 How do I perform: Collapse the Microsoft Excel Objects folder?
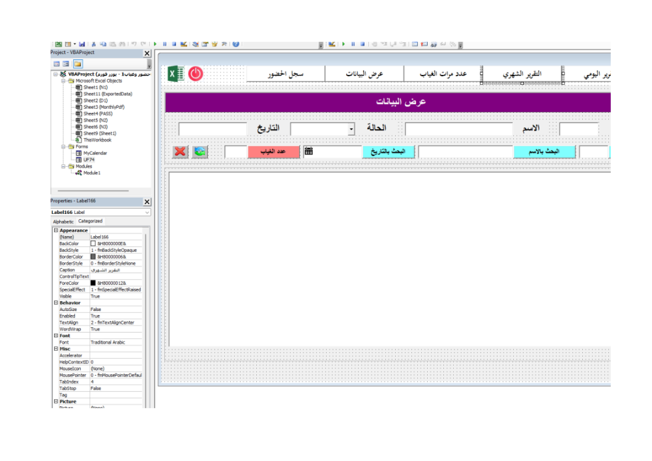click(x=63, y=81)
